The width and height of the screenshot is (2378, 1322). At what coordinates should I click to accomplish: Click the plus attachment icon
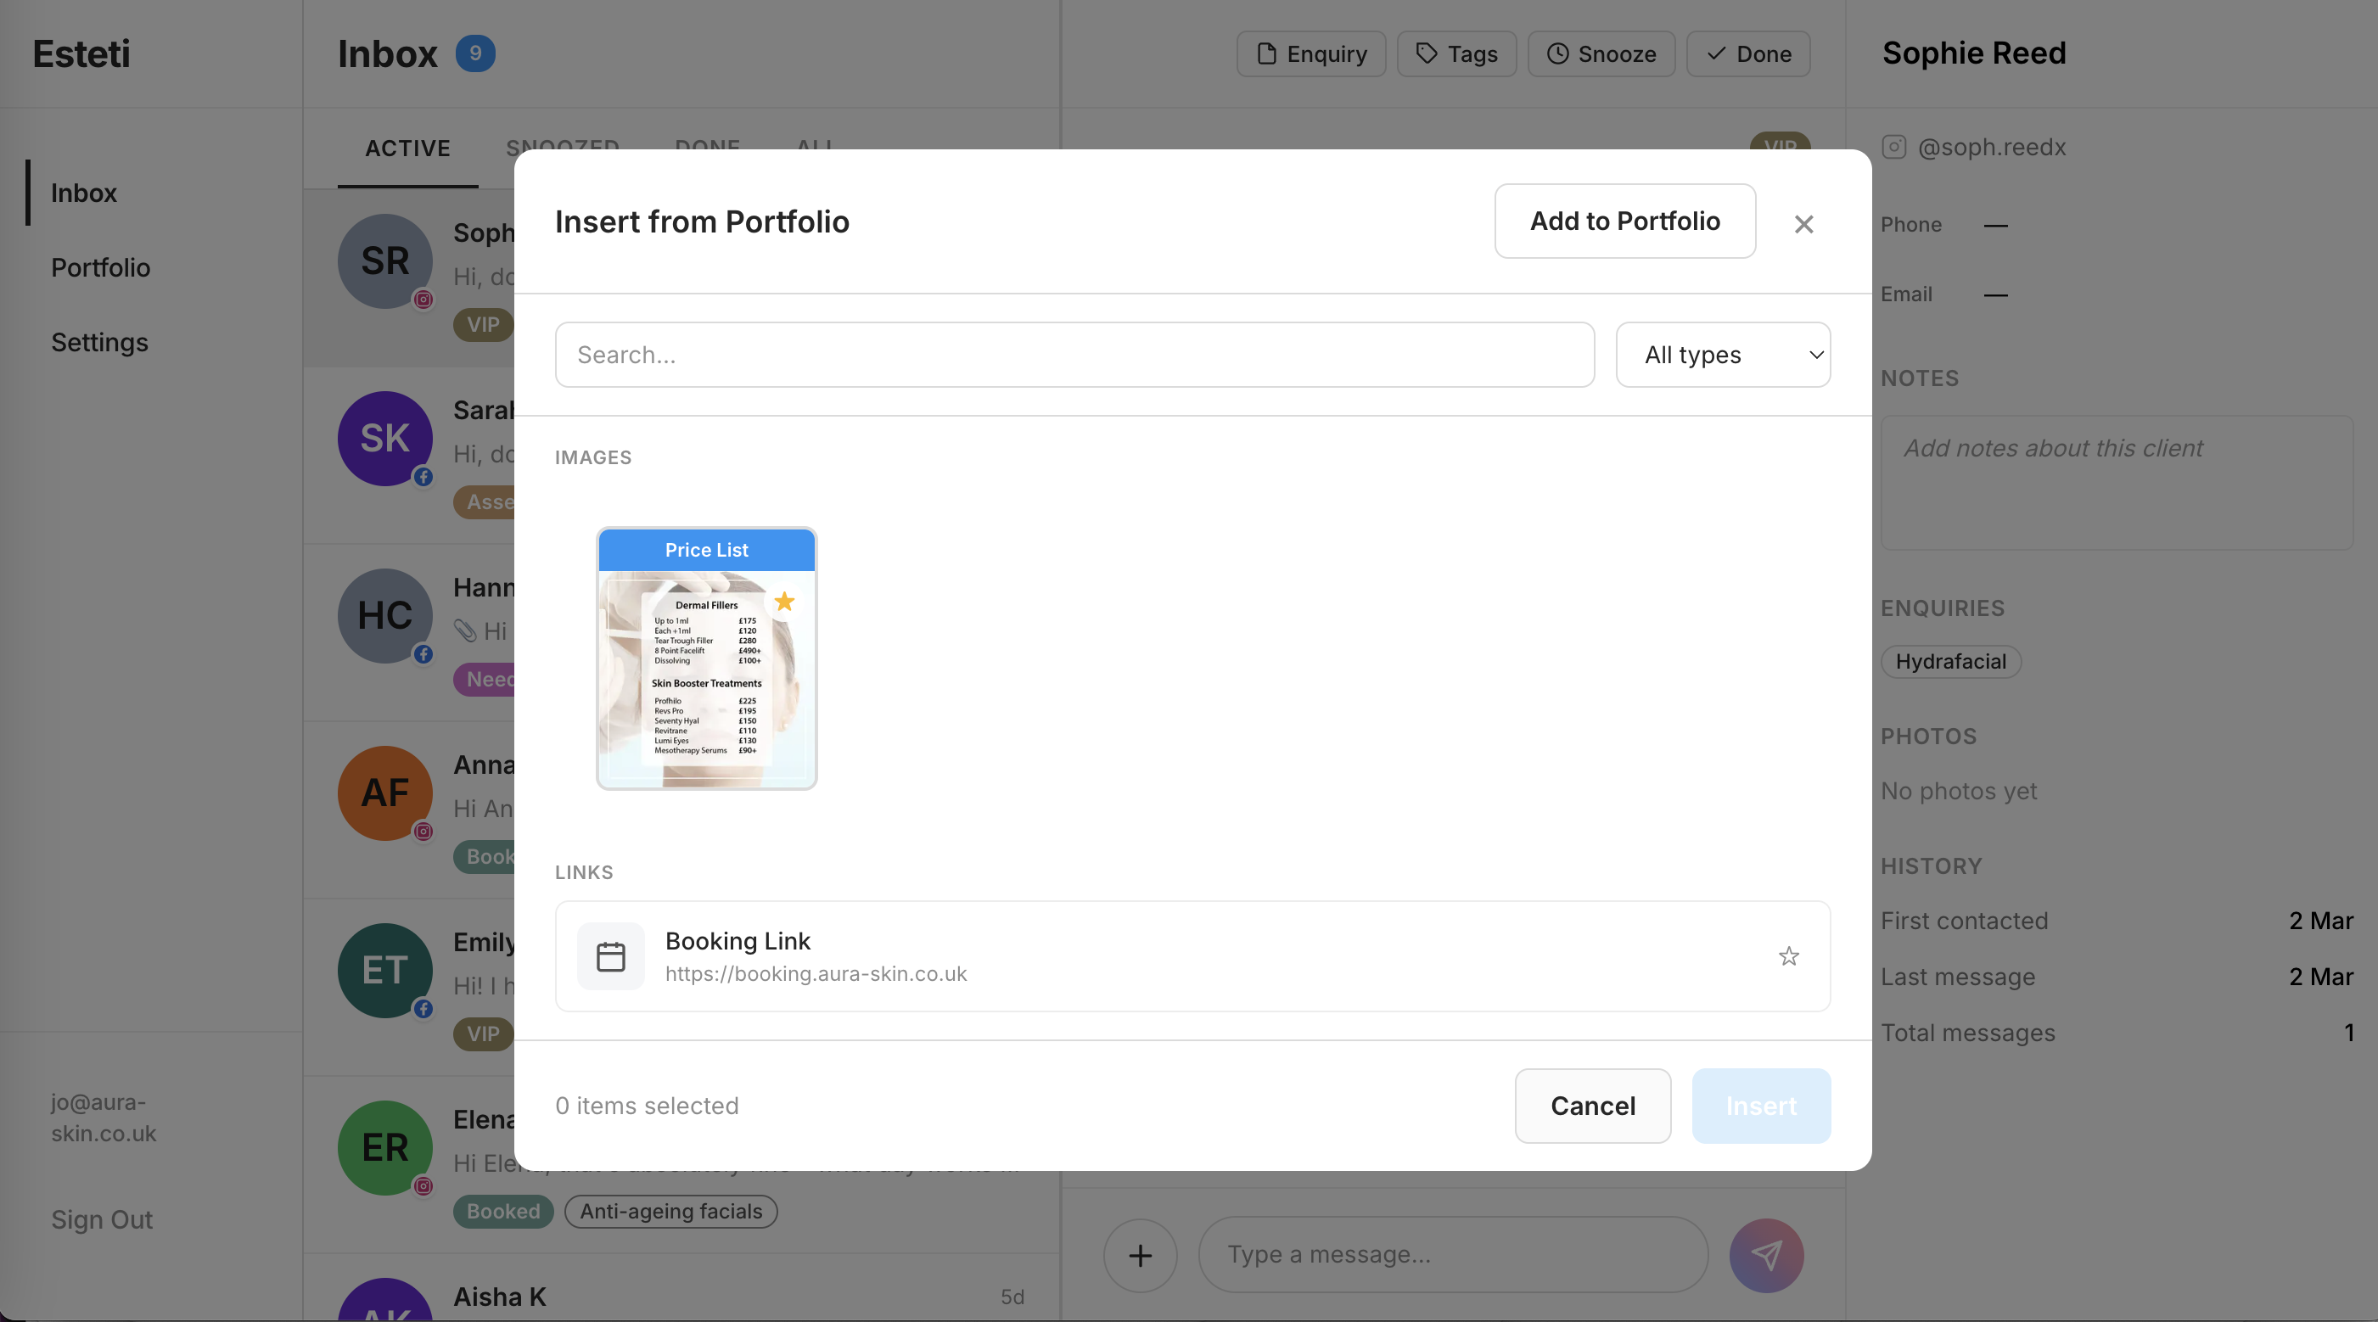pyautogui.click(x=1139, y=1256)
